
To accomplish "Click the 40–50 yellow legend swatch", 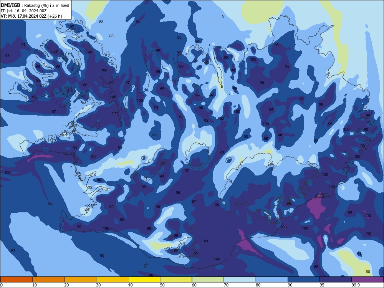I will (144, 280).
